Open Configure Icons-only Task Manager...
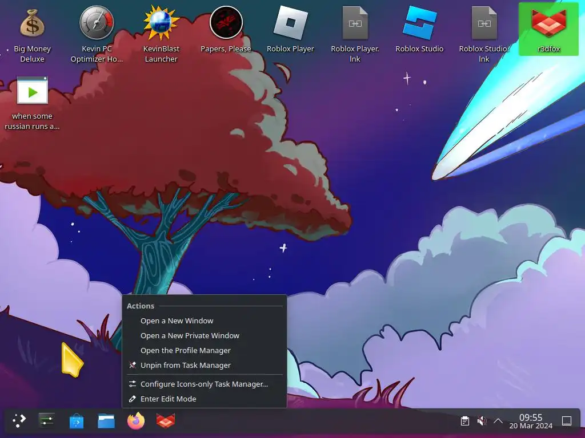This screenshot has height=438, width=585. pyautogui.click(x=205, y=384)
